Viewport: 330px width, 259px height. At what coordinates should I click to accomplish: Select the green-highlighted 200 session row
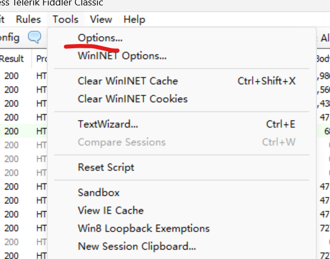point(23,131)
